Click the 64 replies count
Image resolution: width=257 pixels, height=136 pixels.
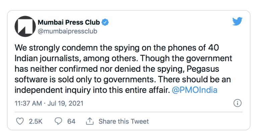[x=71, y=121]
